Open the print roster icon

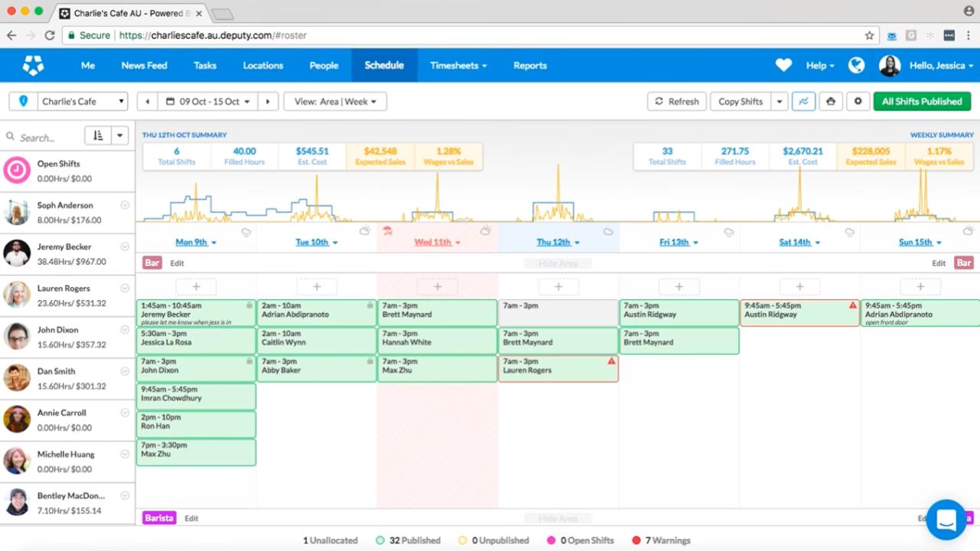click(831, 101)
